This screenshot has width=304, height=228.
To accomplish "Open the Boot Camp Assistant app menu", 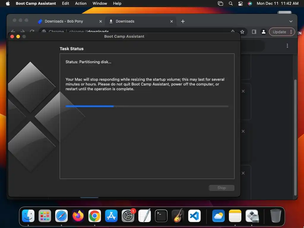I will tap(36, 3).
